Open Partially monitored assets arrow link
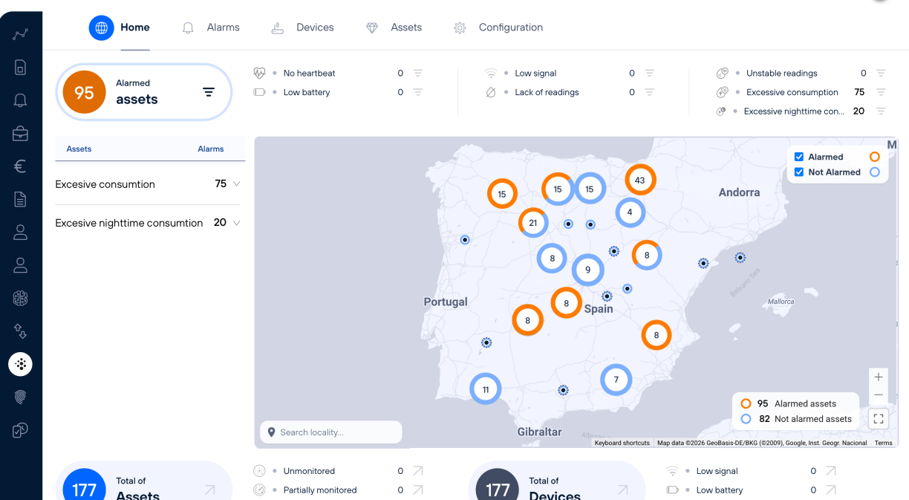The image size is (909, 500). pos(418,490)
